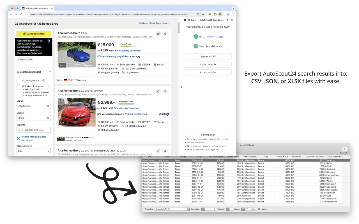Viewport: 359px width, 224px height.
Task: Share the Alfa Romeo Brera 1.8 tbi listing
Action: click(x=165, y=34)
